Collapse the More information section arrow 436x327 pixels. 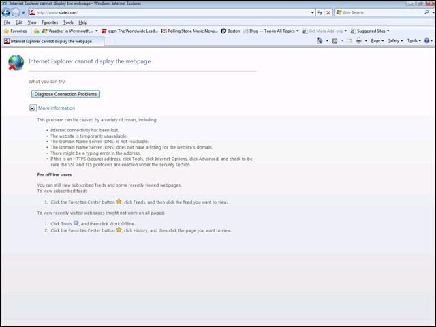[33, 108]
